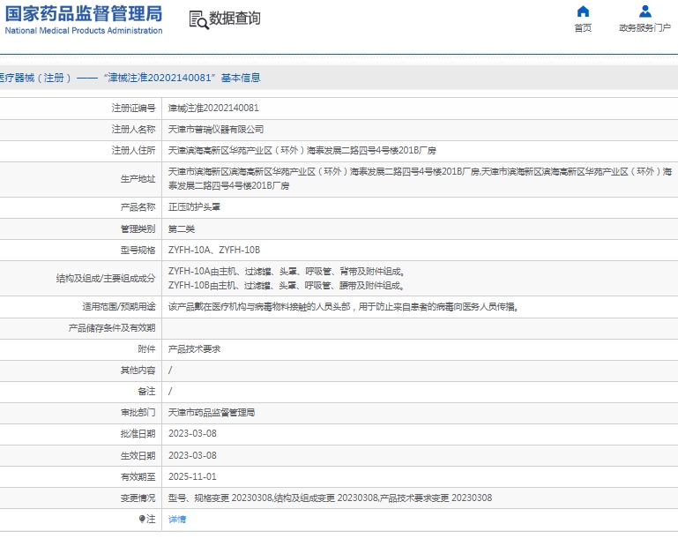Click the 审批部门 label

pyautogui.click(x=138, y=413)
